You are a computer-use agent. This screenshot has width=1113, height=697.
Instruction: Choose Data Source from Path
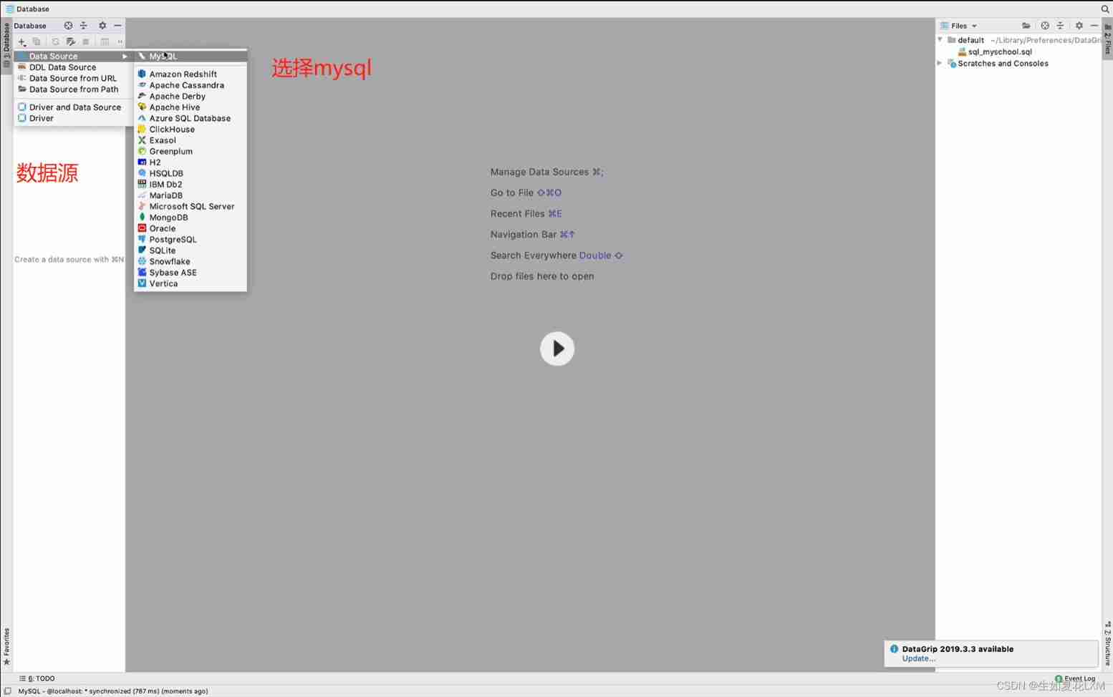(73, 89)
